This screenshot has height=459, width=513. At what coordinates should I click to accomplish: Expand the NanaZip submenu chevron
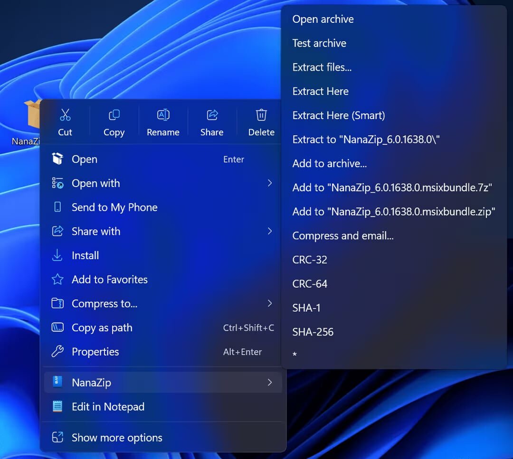[270, 382]
